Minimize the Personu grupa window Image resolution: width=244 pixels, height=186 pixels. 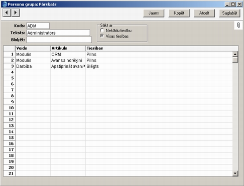227,4
